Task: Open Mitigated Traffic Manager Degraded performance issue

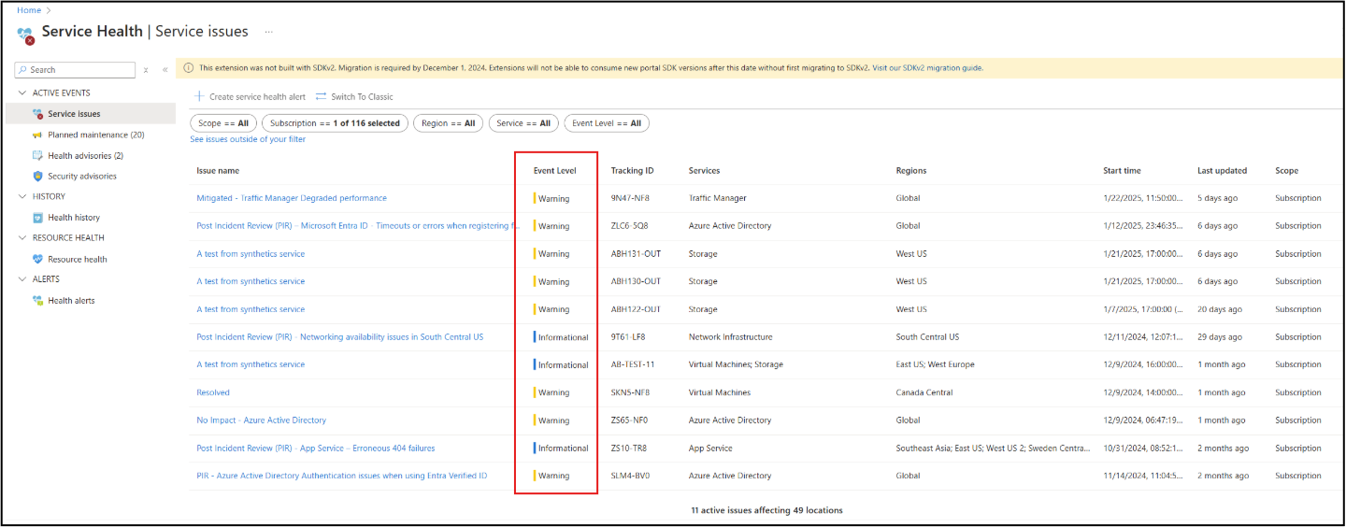Action: 291,198
